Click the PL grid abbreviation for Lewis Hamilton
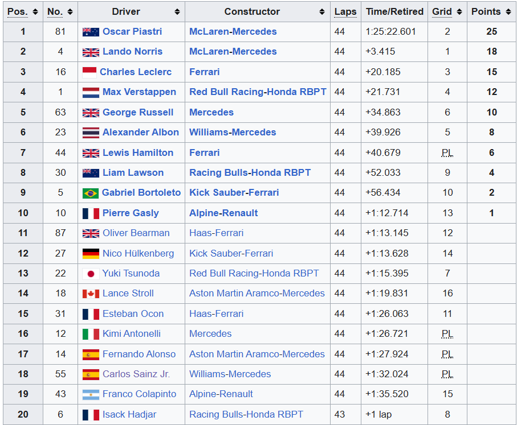The height and width of the screenshot is (425, 517). click(447, 152)
